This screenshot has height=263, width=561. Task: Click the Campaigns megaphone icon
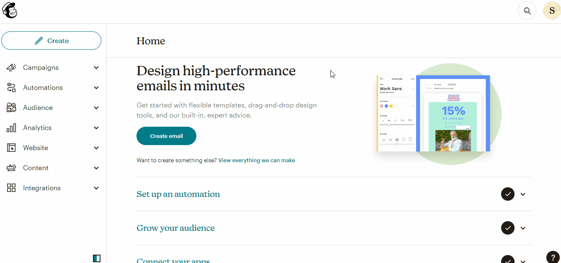(x=11, y=67)
